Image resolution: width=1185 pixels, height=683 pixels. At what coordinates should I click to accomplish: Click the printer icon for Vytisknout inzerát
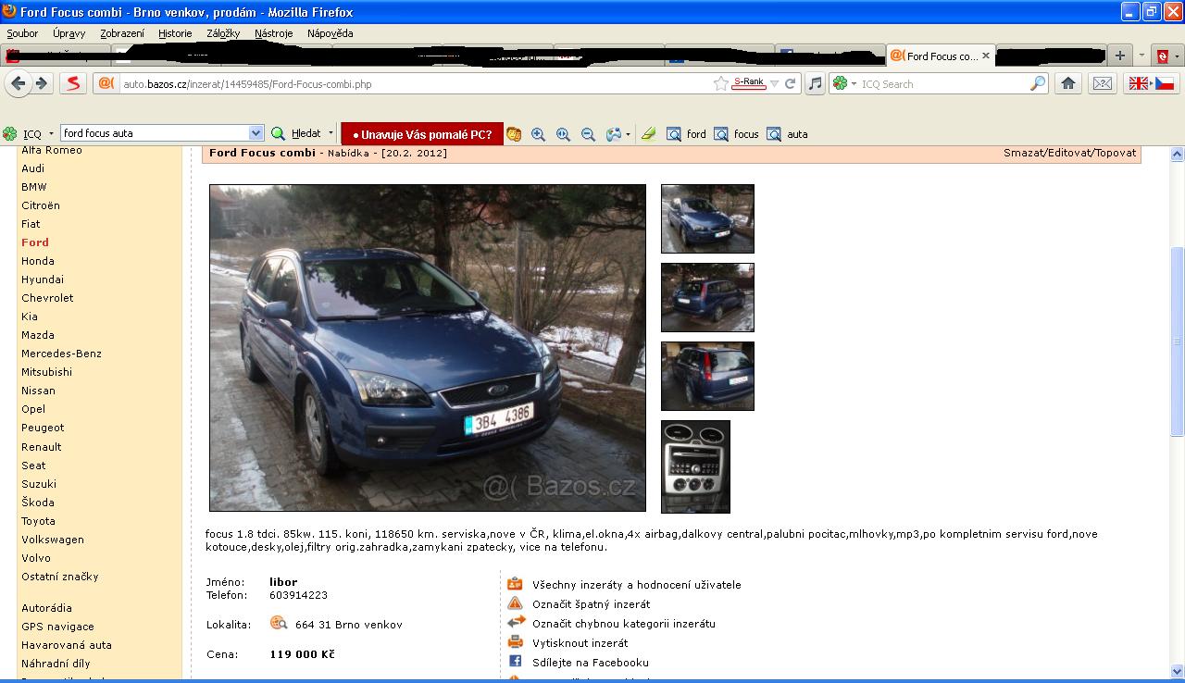coord(516,642)
